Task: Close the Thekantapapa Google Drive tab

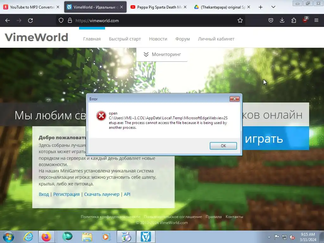Action: (x=249, y=7)
